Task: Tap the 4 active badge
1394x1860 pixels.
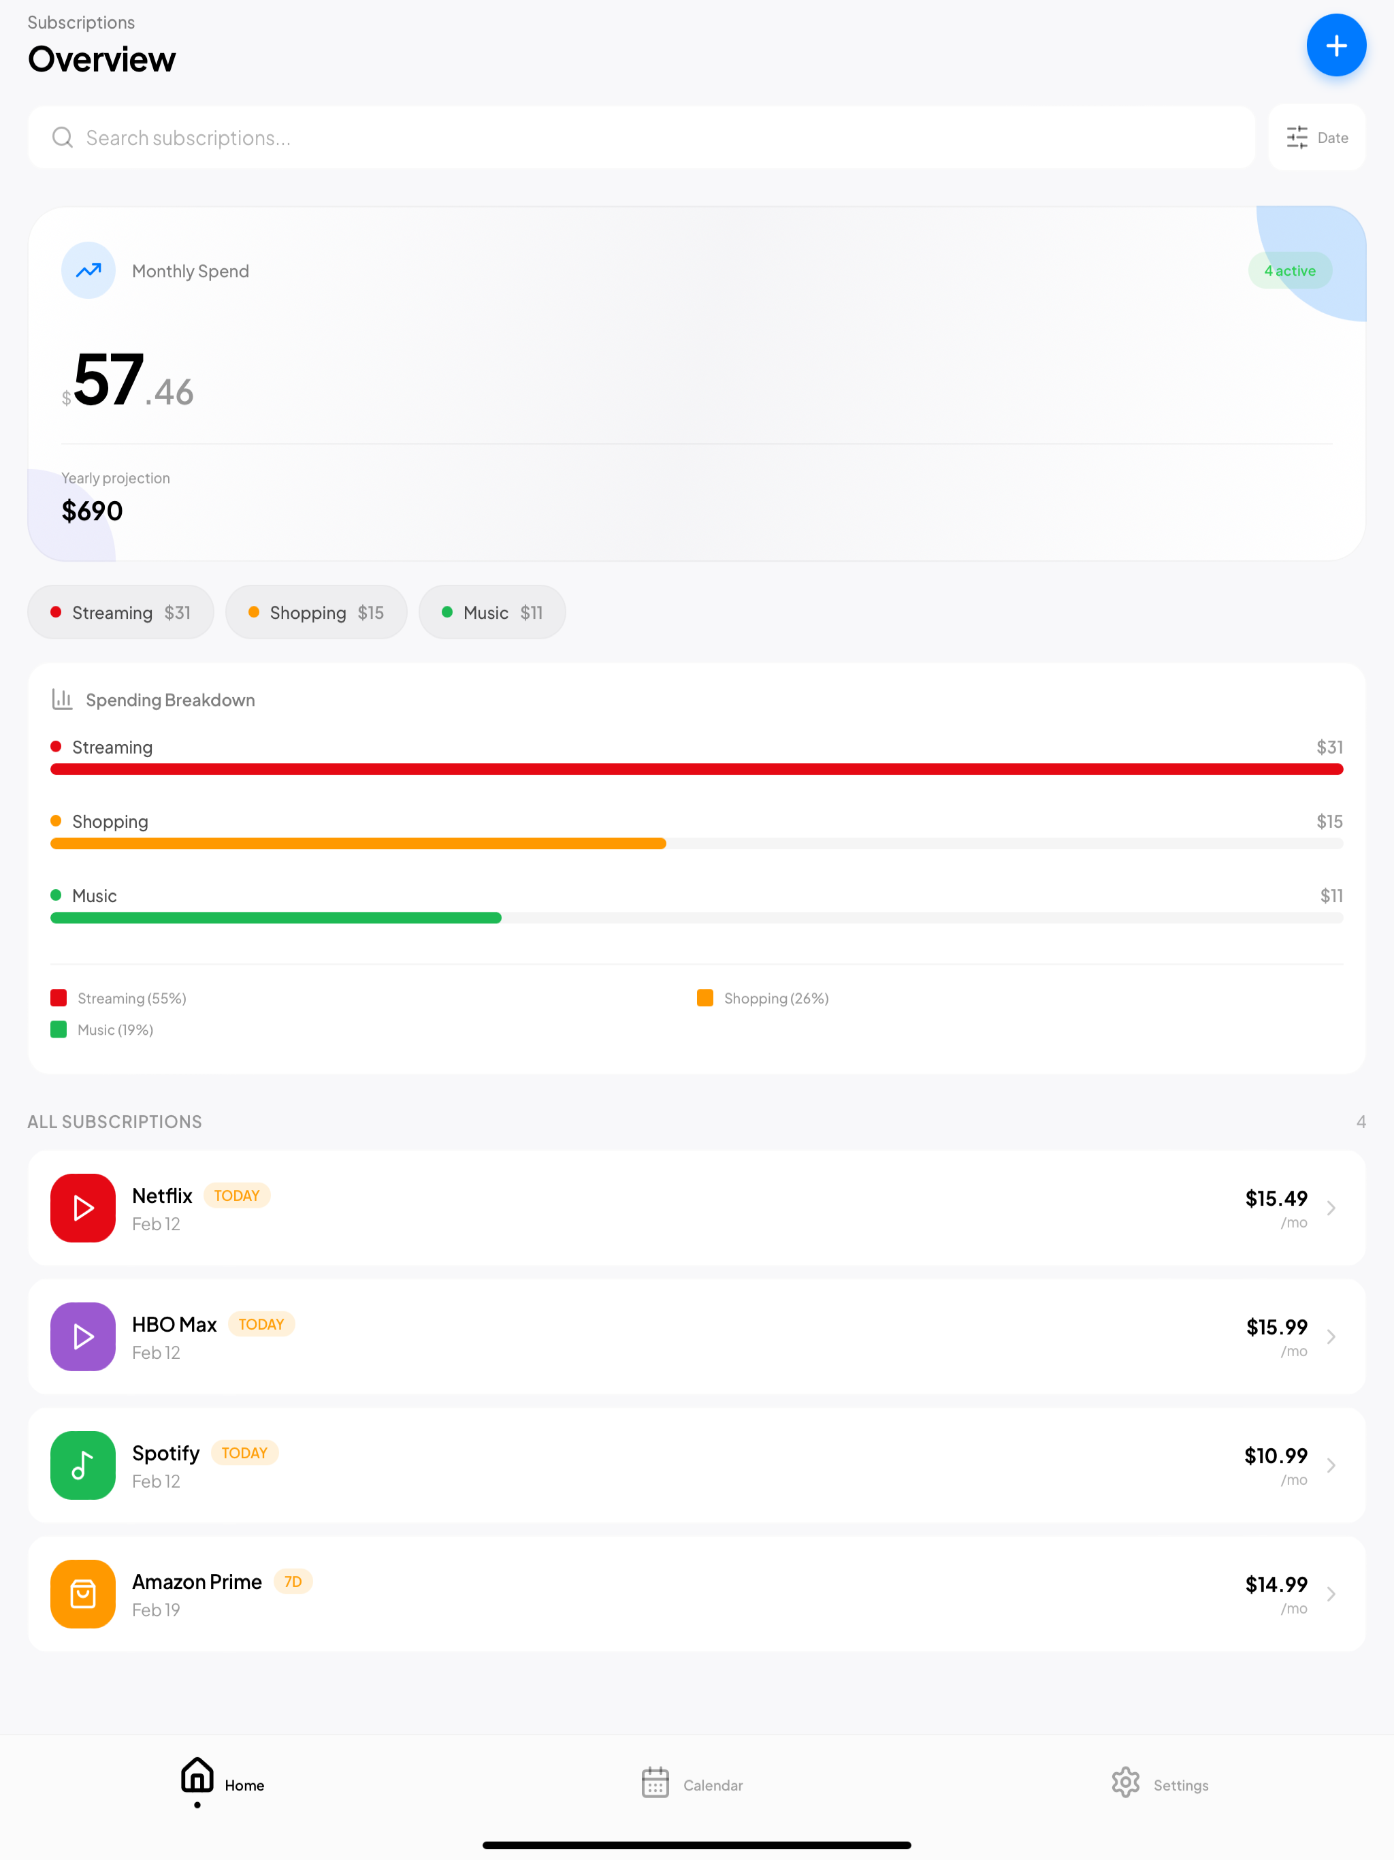Action: tap(1290, 270)
